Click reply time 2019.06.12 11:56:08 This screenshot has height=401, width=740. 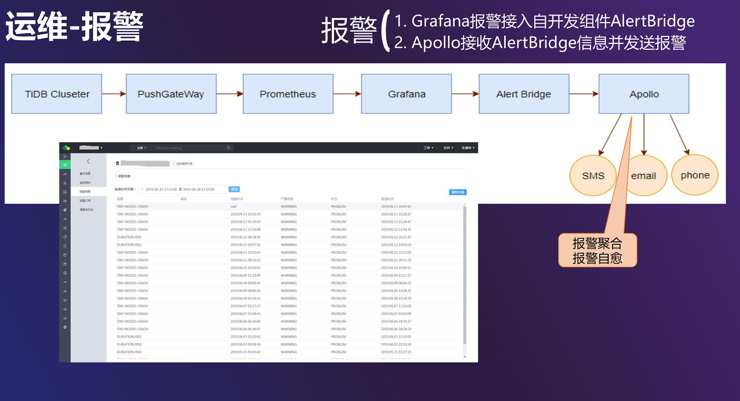point(246,229)
